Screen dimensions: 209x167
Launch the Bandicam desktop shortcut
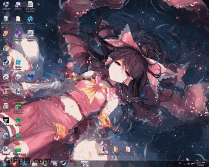pos(6,107)
